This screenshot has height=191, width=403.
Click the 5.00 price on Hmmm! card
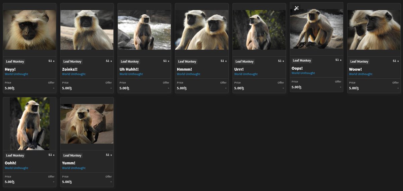point(182,88)
